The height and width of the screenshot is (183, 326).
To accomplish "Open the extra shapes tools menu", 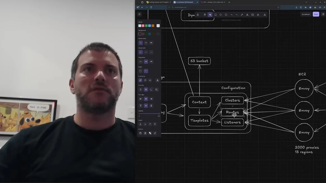I will pyautogui.click(x=265, y=15).
